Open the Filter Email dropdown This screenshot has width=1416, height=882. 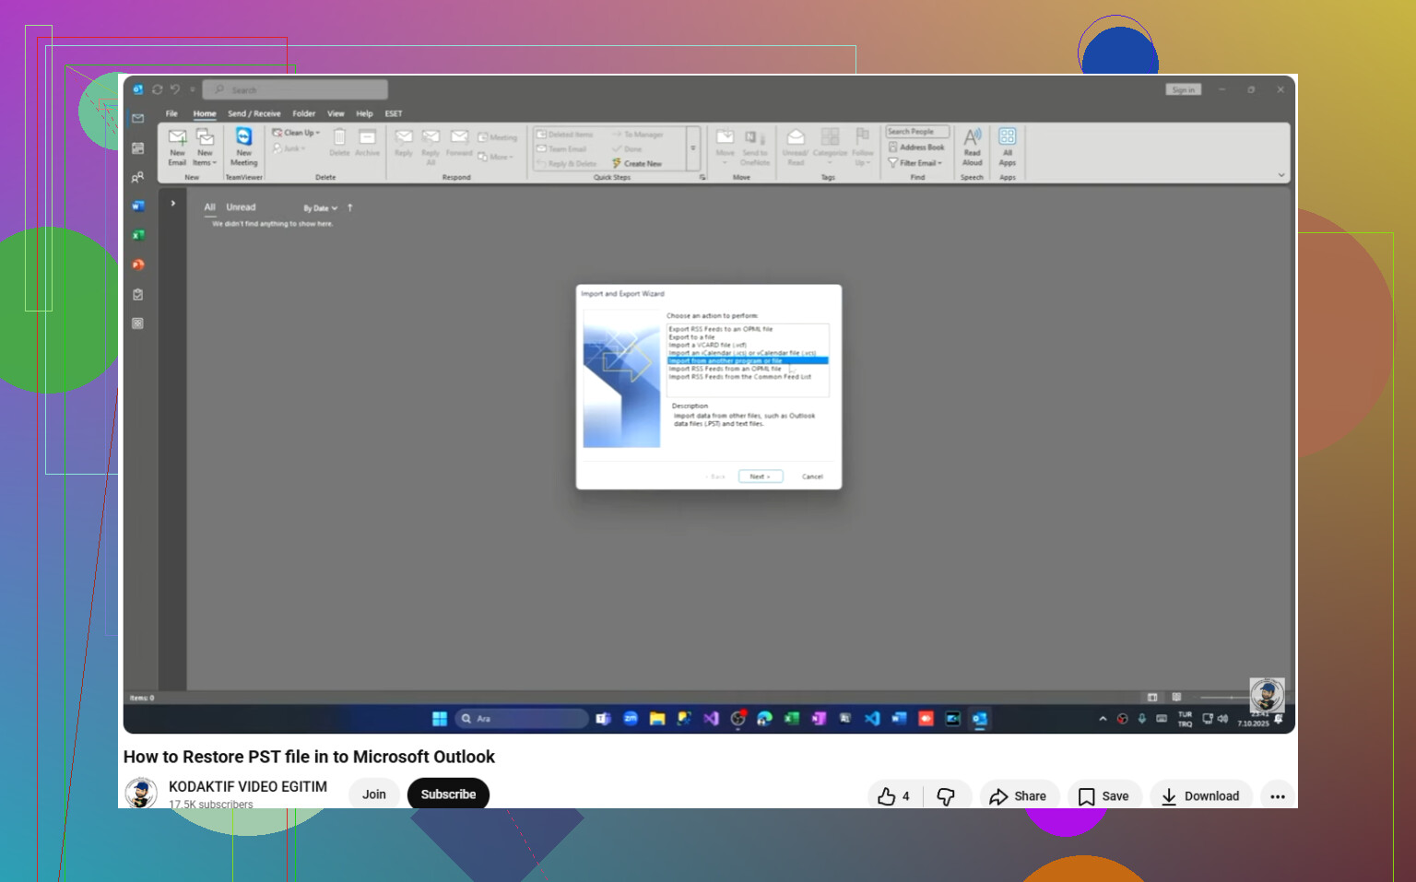pos(915,163)
